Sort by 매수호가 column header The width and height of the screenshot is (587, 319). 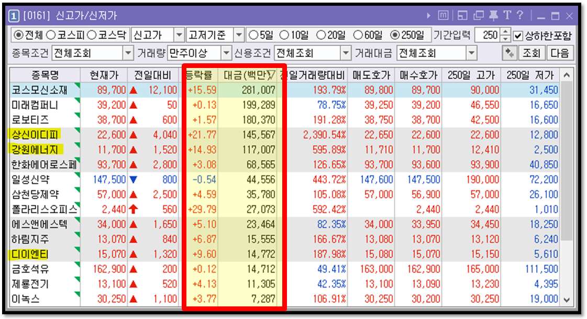(x=418, y=75)
